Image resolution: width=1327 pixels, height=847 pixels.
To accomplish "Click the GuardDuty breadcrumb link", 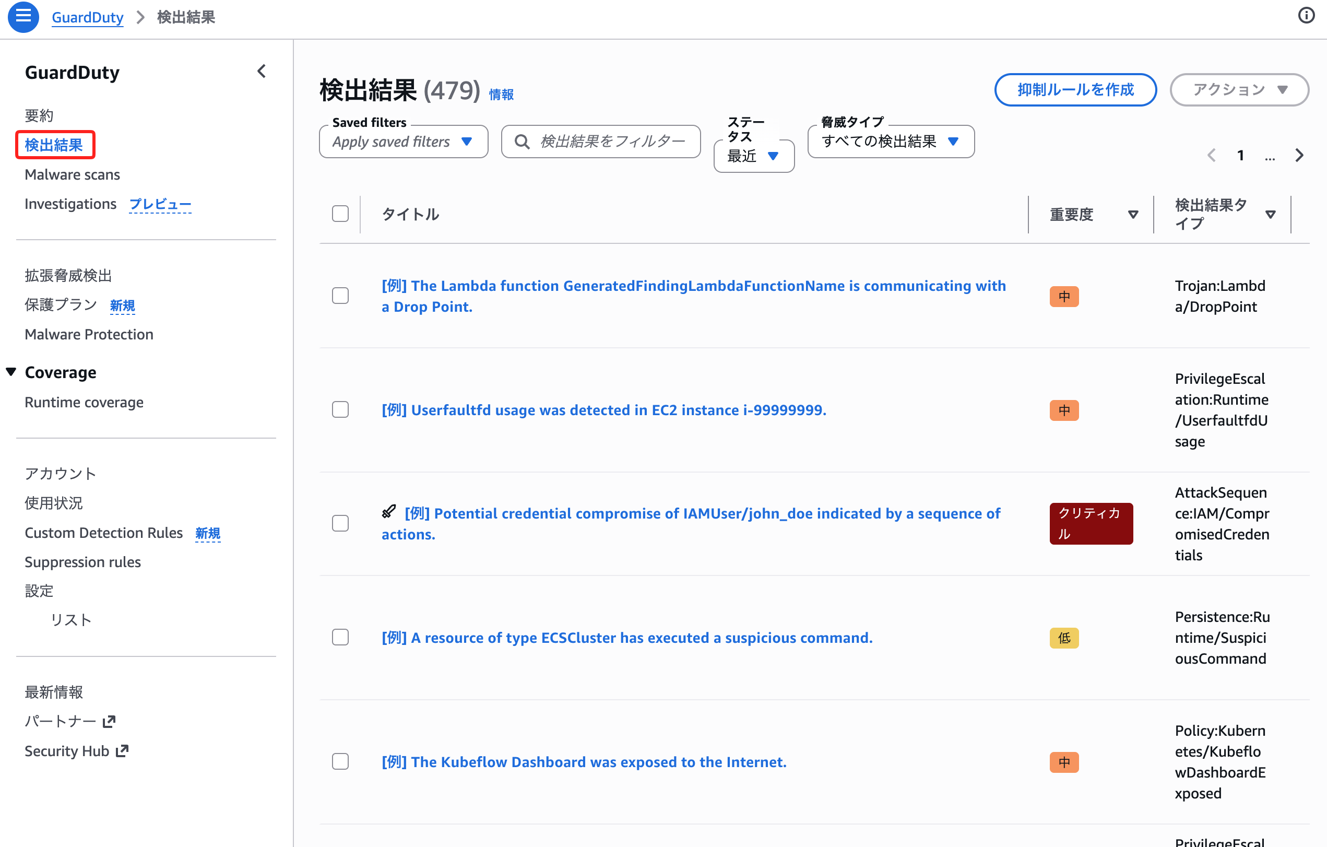I will click(88, 17).
